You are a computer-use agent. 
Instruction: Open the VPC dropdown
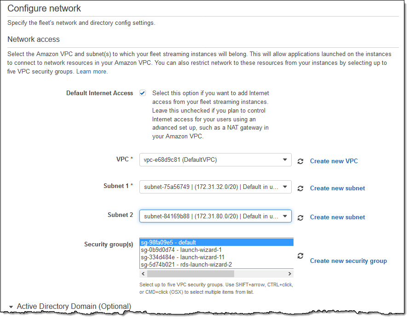tap(215, 160)
